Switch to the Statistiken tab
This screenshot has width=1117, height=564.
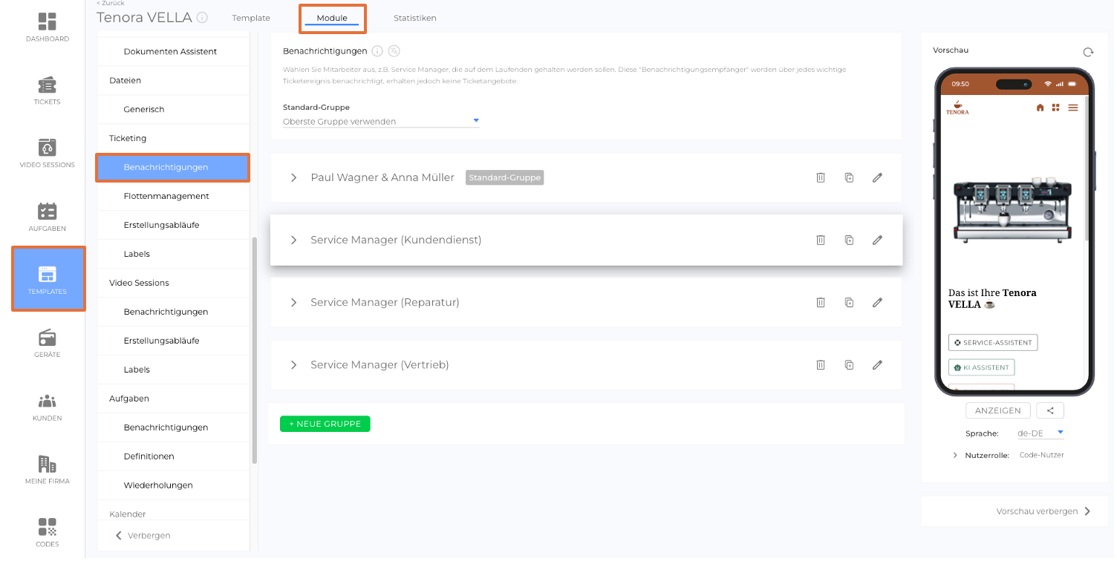[414, 18]
